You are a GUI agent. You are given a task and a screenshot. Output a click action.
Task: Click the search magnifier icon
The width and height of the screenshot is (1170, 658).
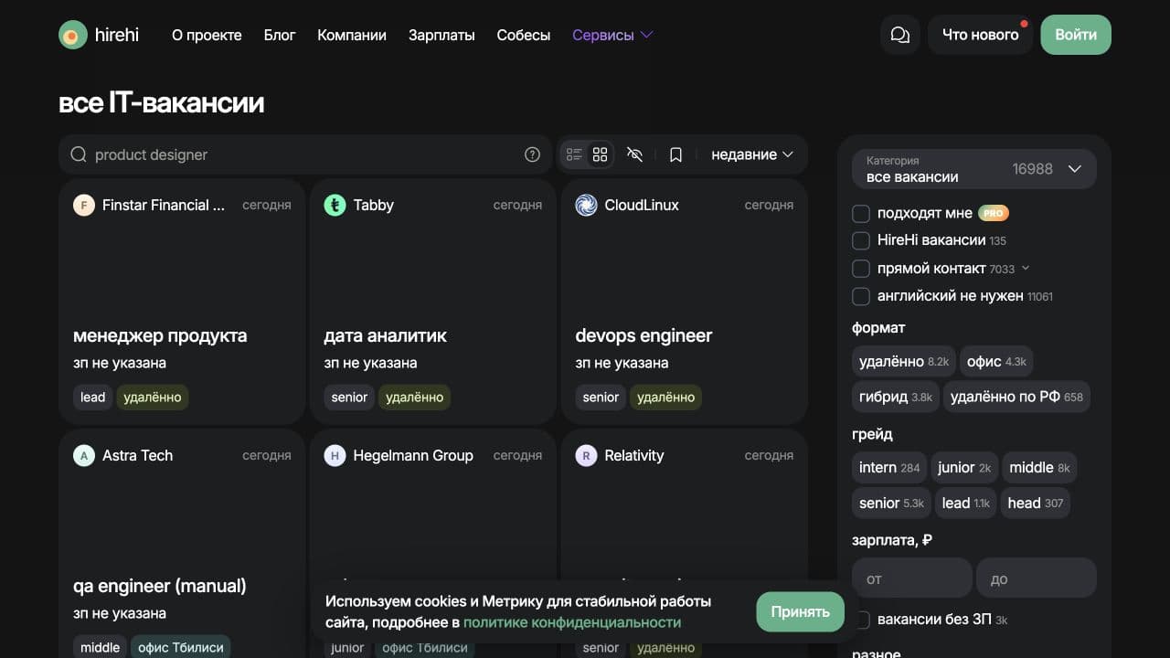click(79, 154)
